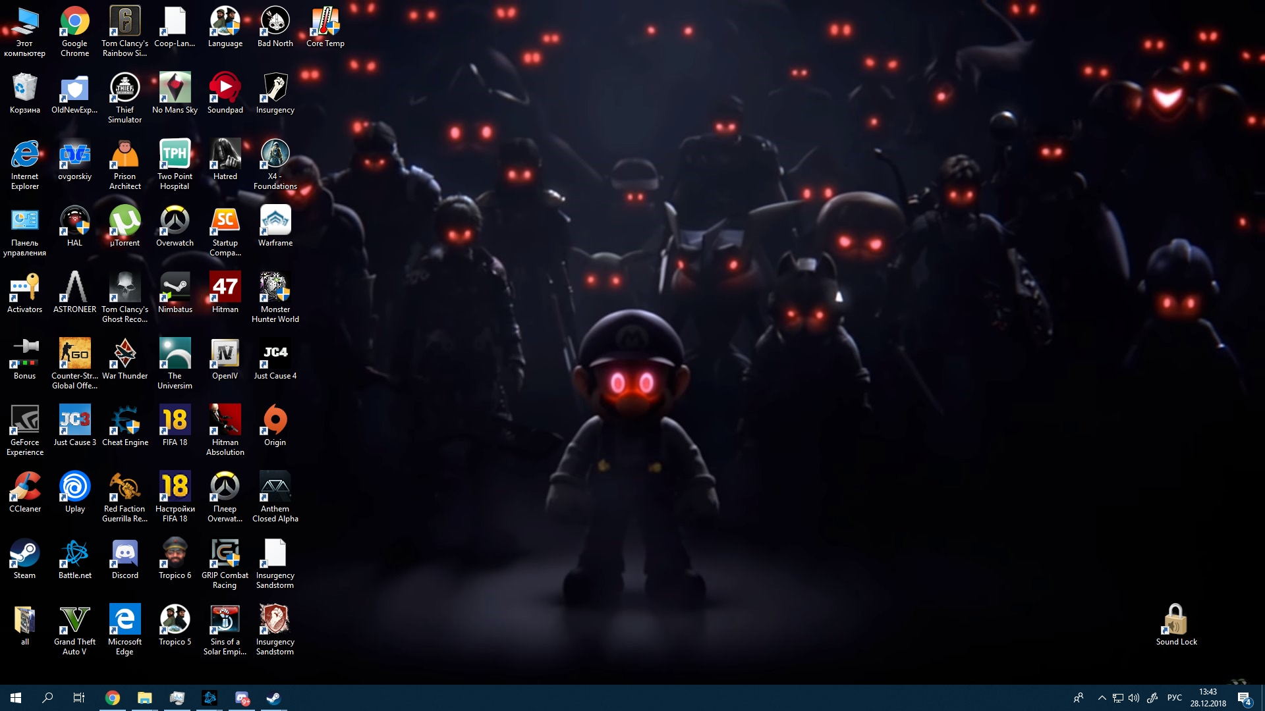Open the clock showing 13:43
This screenshot has width=1265, height=711.
pyautogui.click(x=1208, y=698)
